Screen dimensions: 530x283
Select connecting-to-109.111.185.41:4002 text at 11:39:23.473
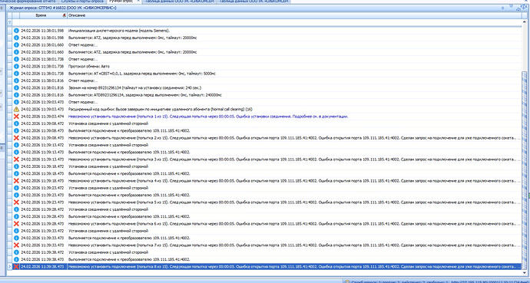click(x=129, y=195)
